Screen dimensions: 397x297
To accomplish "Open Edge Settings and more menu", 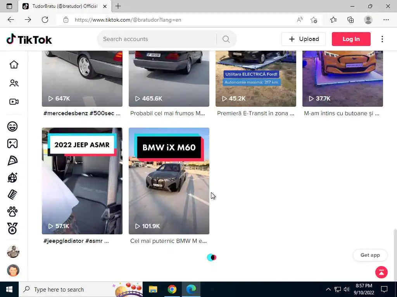I will [386, 20].
